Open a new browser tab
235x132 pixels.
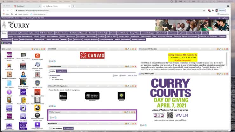tap(74, 6)
